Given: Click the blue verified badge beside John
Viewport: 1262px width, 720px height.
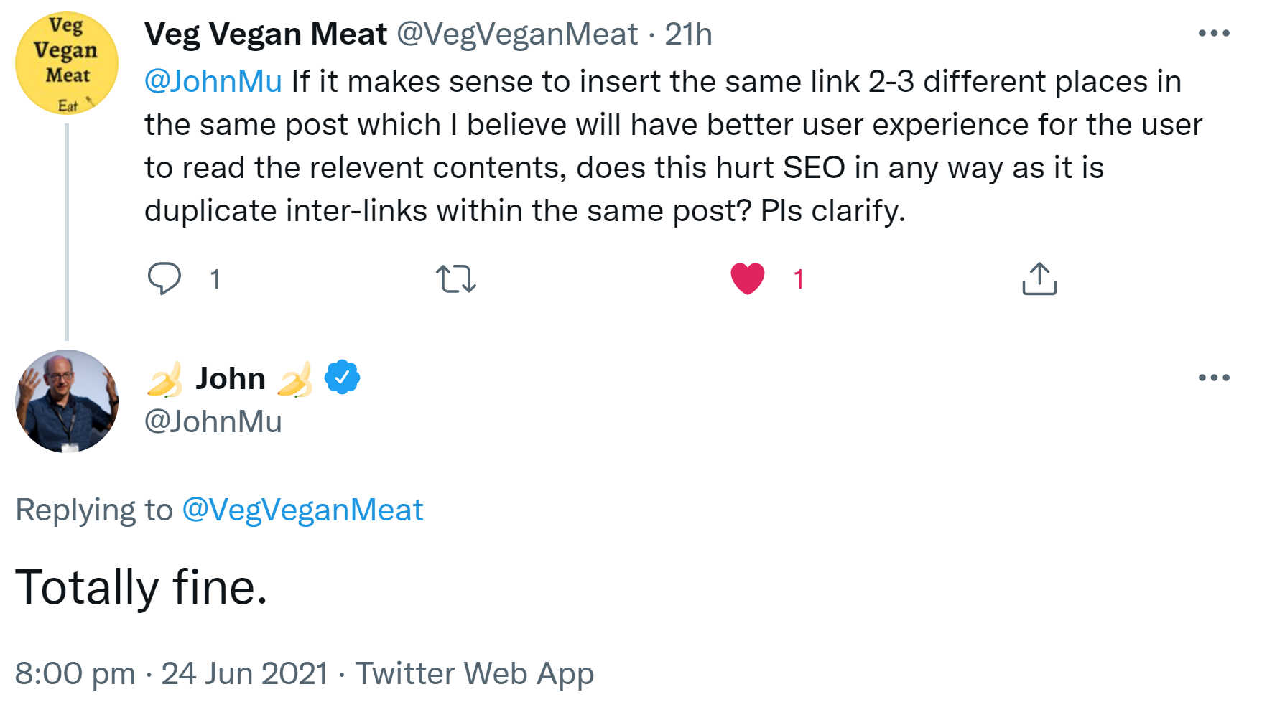Looking at the screenshot, I should (x=342, y=378).
